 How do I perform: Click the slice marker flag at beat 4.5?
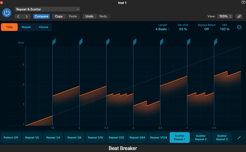(216, 42)
